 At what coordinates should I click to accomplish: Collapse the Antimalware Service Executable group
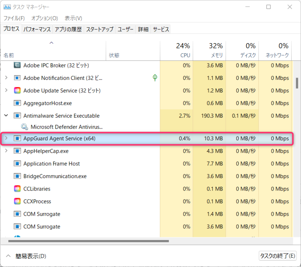[6, 115]
